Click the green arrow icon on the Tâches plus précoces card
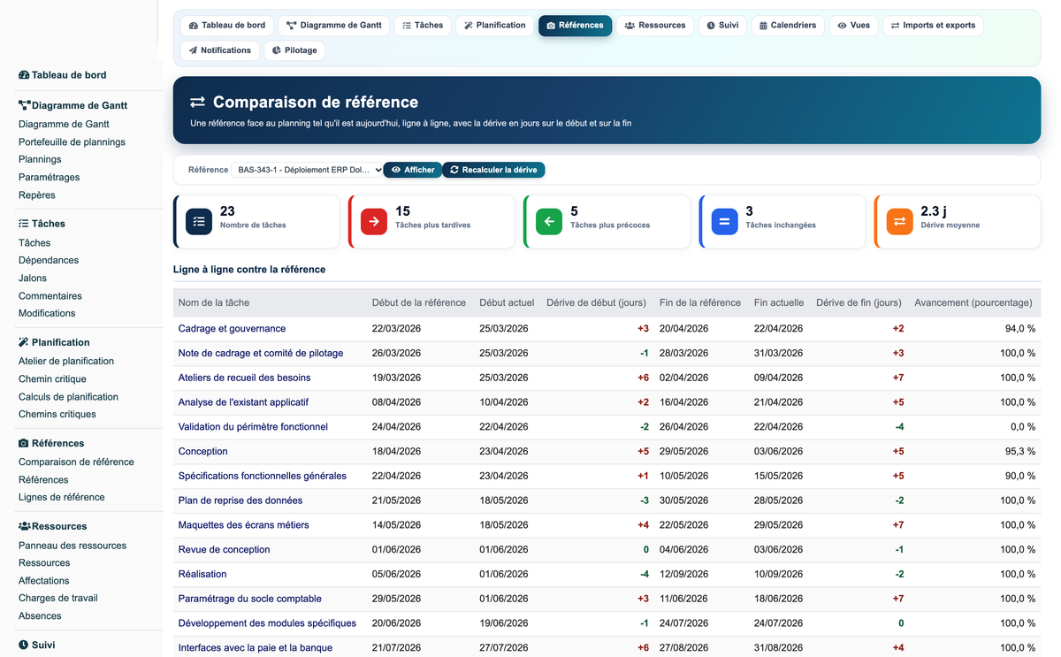 [x=549, y=221]
